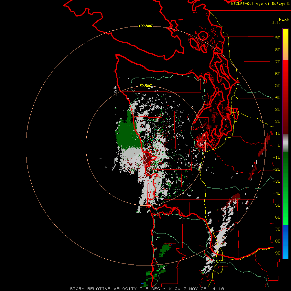Viewport: 291px width, 291px height.
Task: Click the positive 20 value on the velocity scale
Action: click(278, 122)
